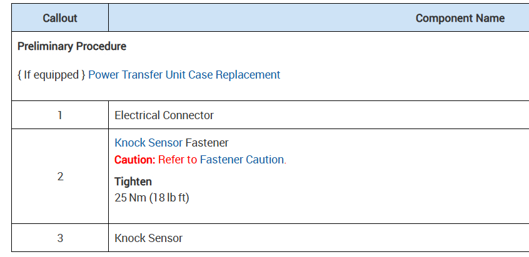
Task: Select callout number 2 cell
Action: pos(60,177)
